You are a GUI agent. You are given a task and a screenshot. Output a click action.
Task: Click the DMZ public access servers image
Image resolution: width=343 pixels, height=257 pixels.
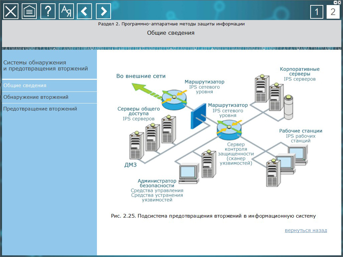(x=152, y=137)
